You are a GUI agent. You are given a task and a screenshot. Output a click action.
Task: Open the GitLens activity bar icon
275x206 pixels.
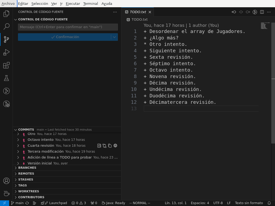[x=6, y=91]
